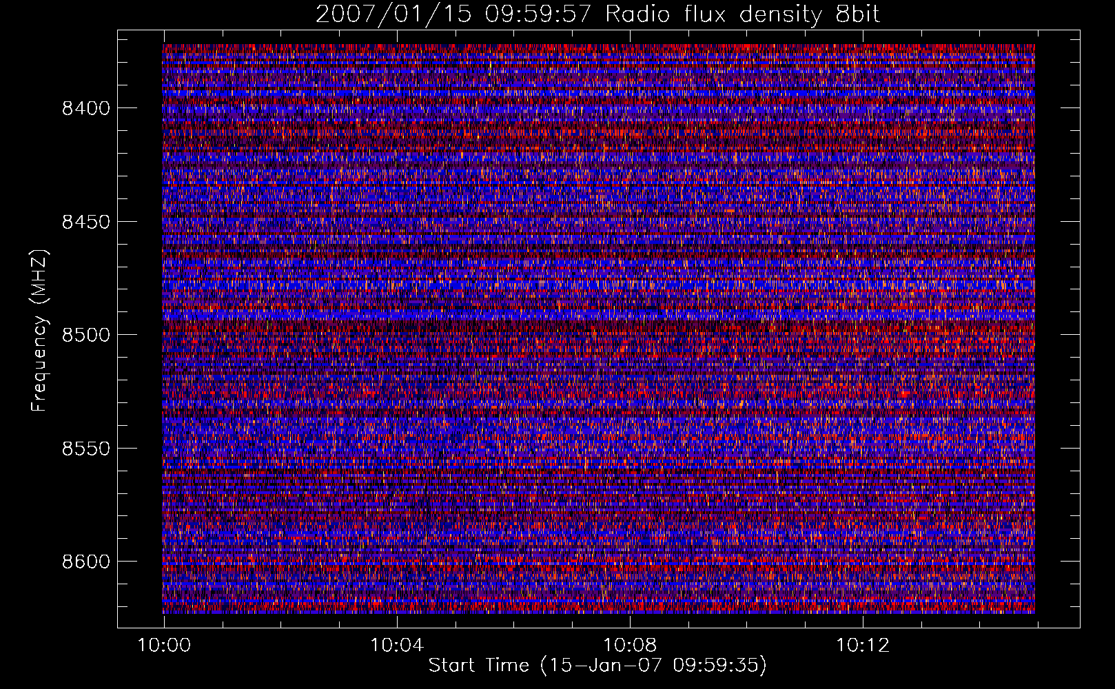Click the 10:04 time tick label
Image resolution: width=1115 pixels, height=689 pixels.
[397, 646]
